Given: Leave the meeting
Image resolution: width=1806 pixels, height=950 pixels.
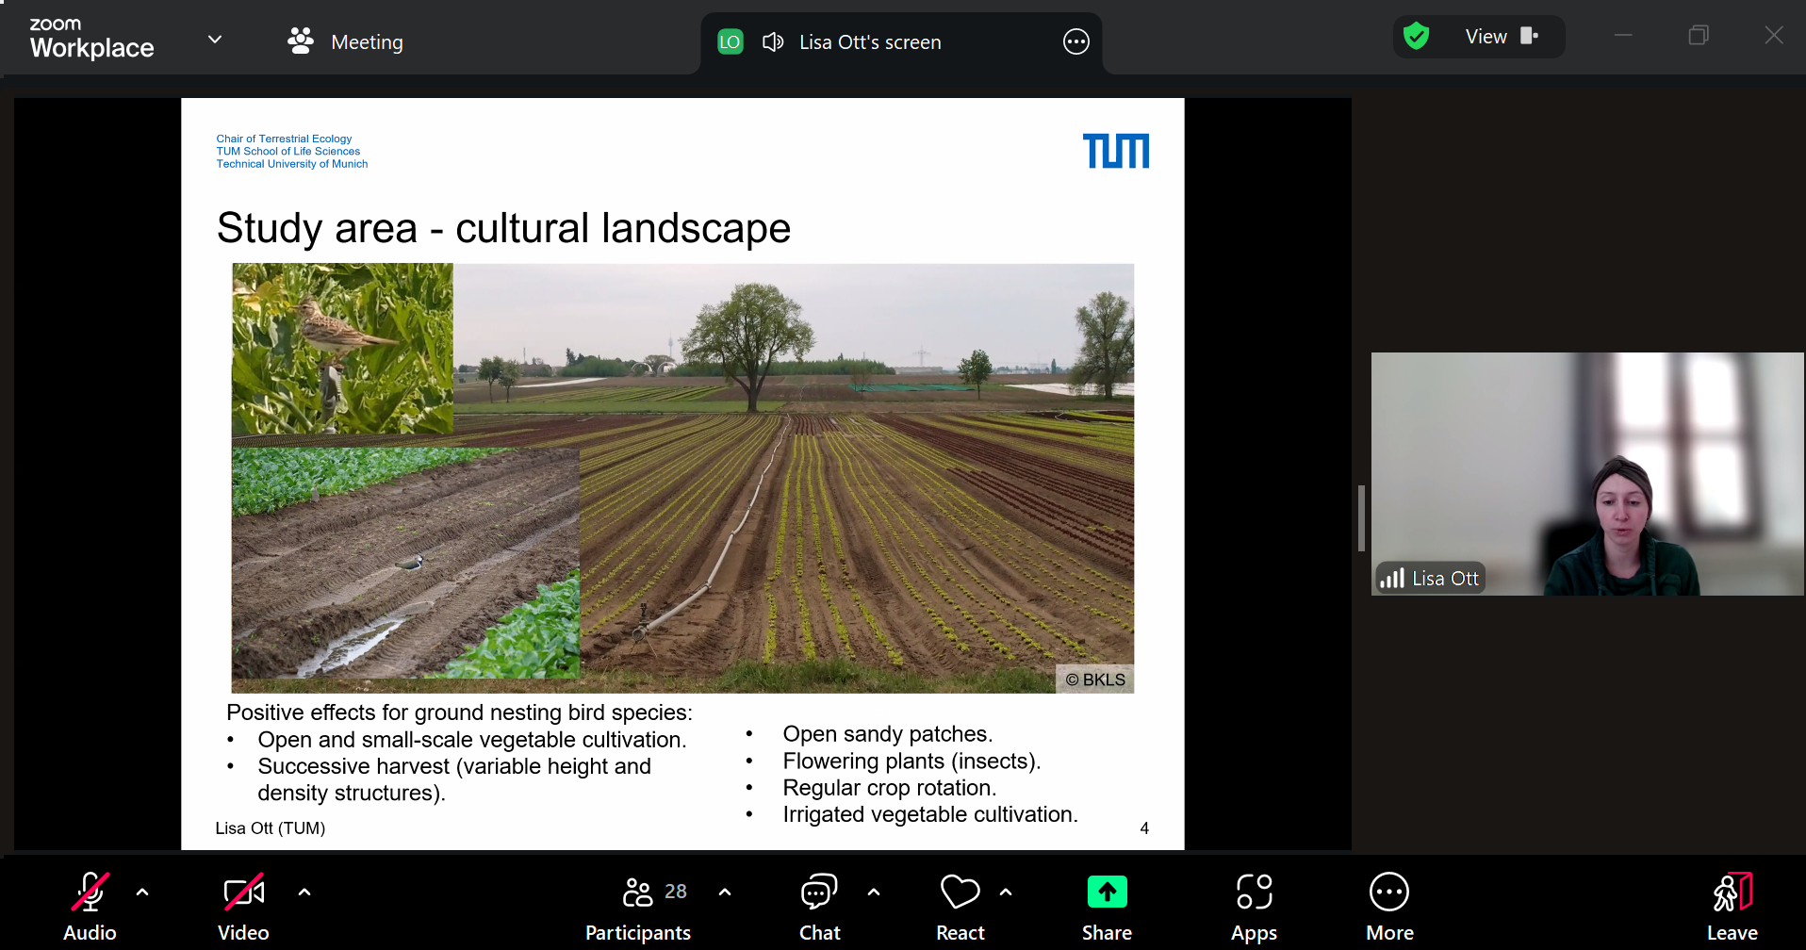Looking at the screenshot, I should 1732,906.
